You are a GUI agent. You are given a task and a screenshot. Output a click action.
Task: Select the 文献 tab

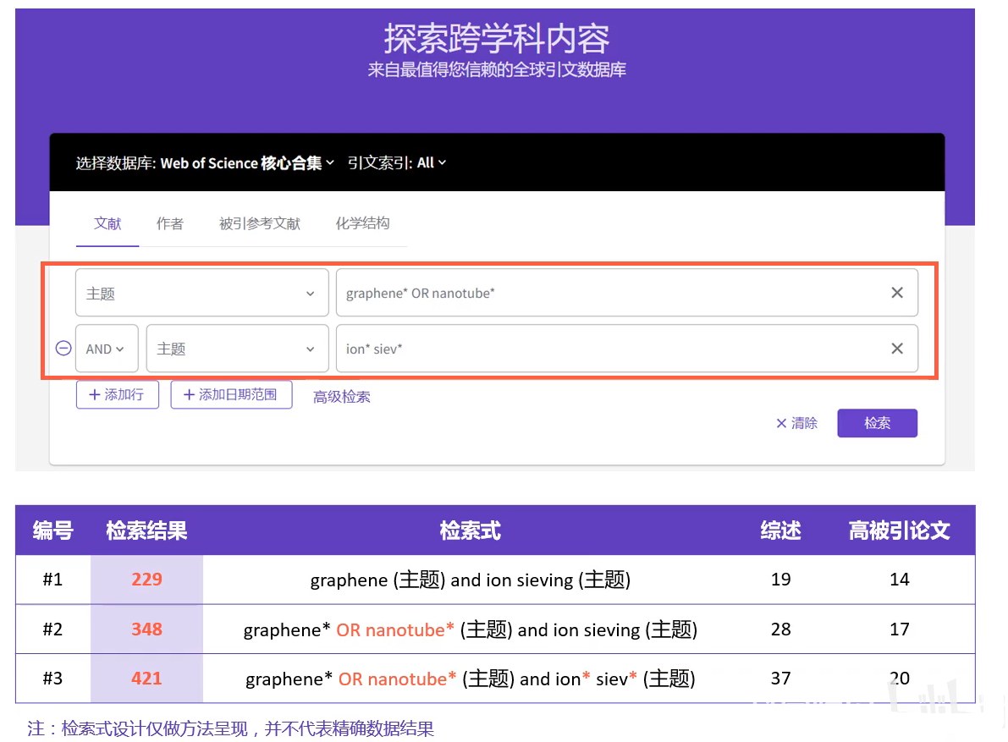(x=107, y=223)
